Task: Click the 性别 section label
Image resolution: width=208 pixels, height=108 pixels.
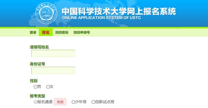Action: 34,81
